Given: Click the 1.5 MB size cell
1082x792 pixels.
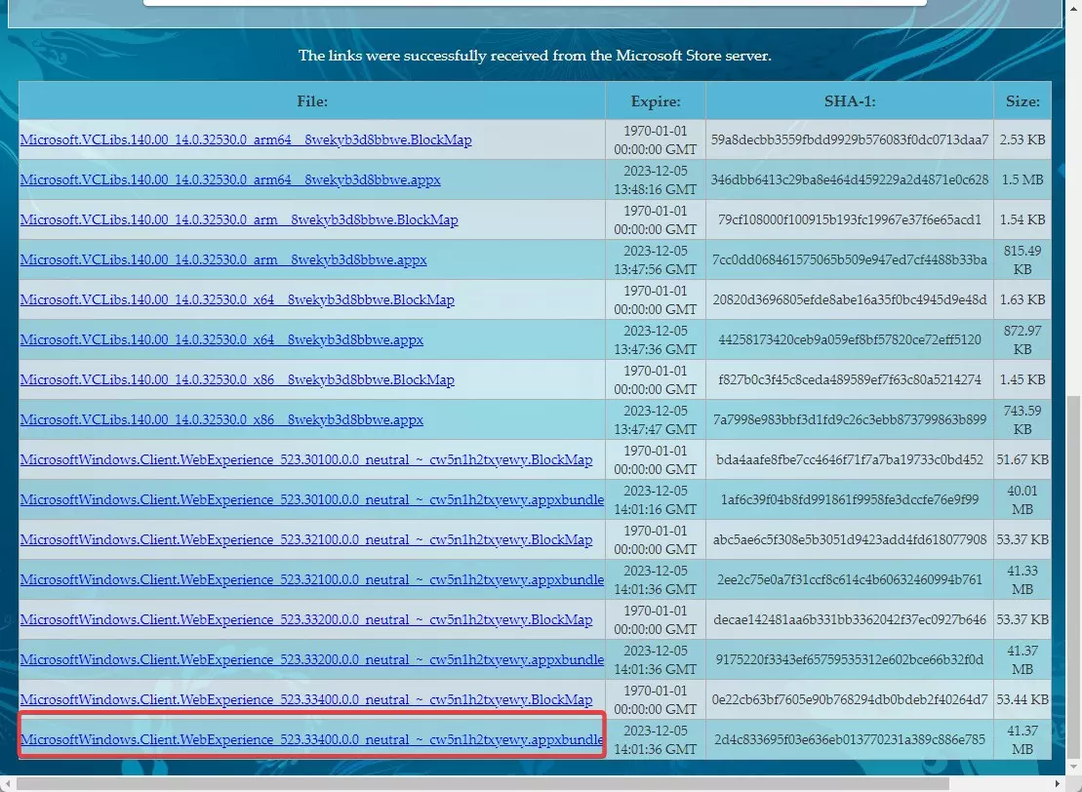Looking at the screenshot, I should click(x=1022, y=179).
